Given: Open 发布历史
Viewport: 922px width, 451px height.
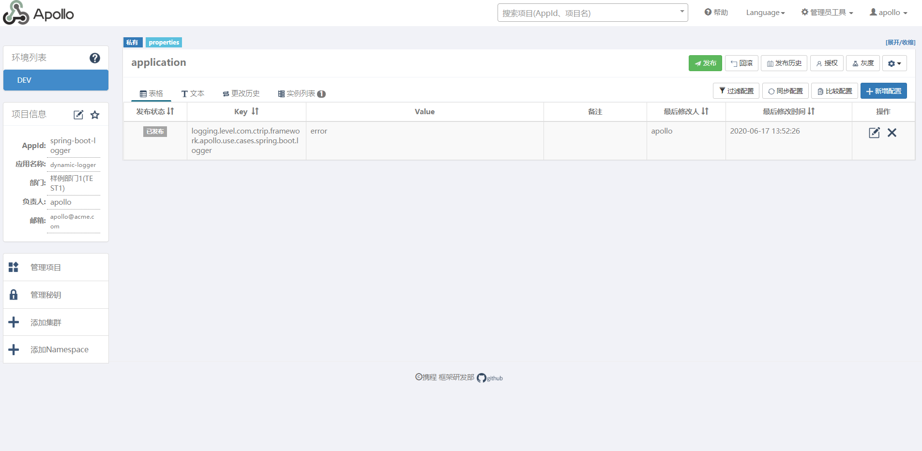Looking at the screenshot, I should click(784, 63).
